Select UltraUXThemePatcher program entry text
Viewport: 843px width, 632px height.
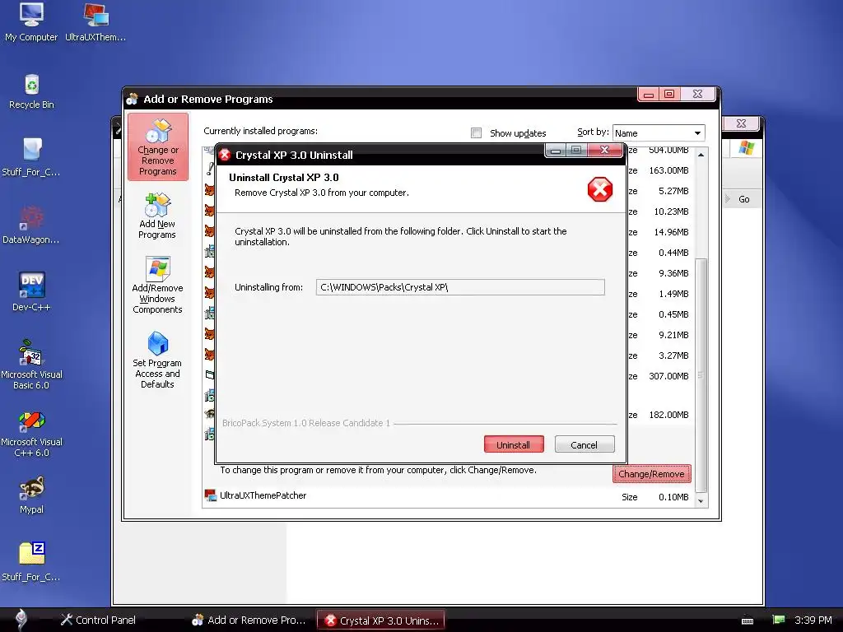point(263,495)
